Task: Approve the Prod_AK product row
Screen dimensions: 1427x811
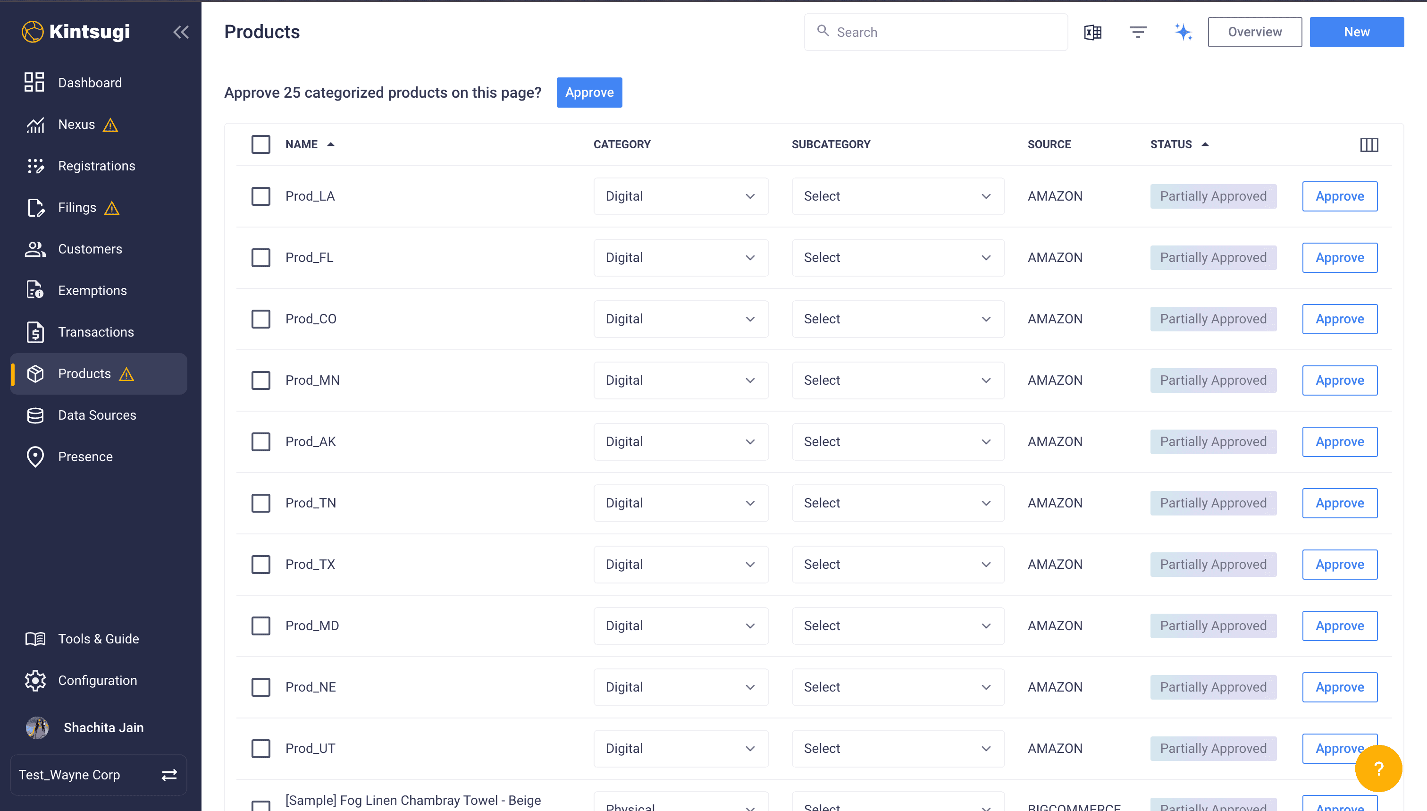Action: tap(1339, 442)
